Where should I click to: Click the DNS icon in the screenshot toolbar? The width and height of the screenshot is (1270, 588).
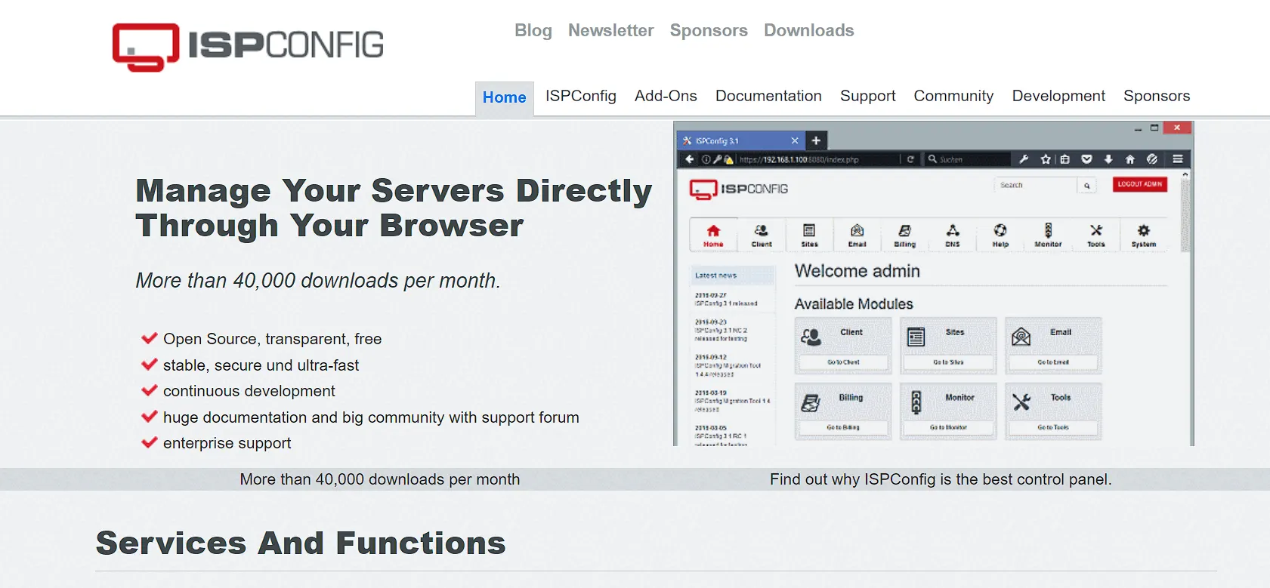pyautogui.click(x=953, y=230)
